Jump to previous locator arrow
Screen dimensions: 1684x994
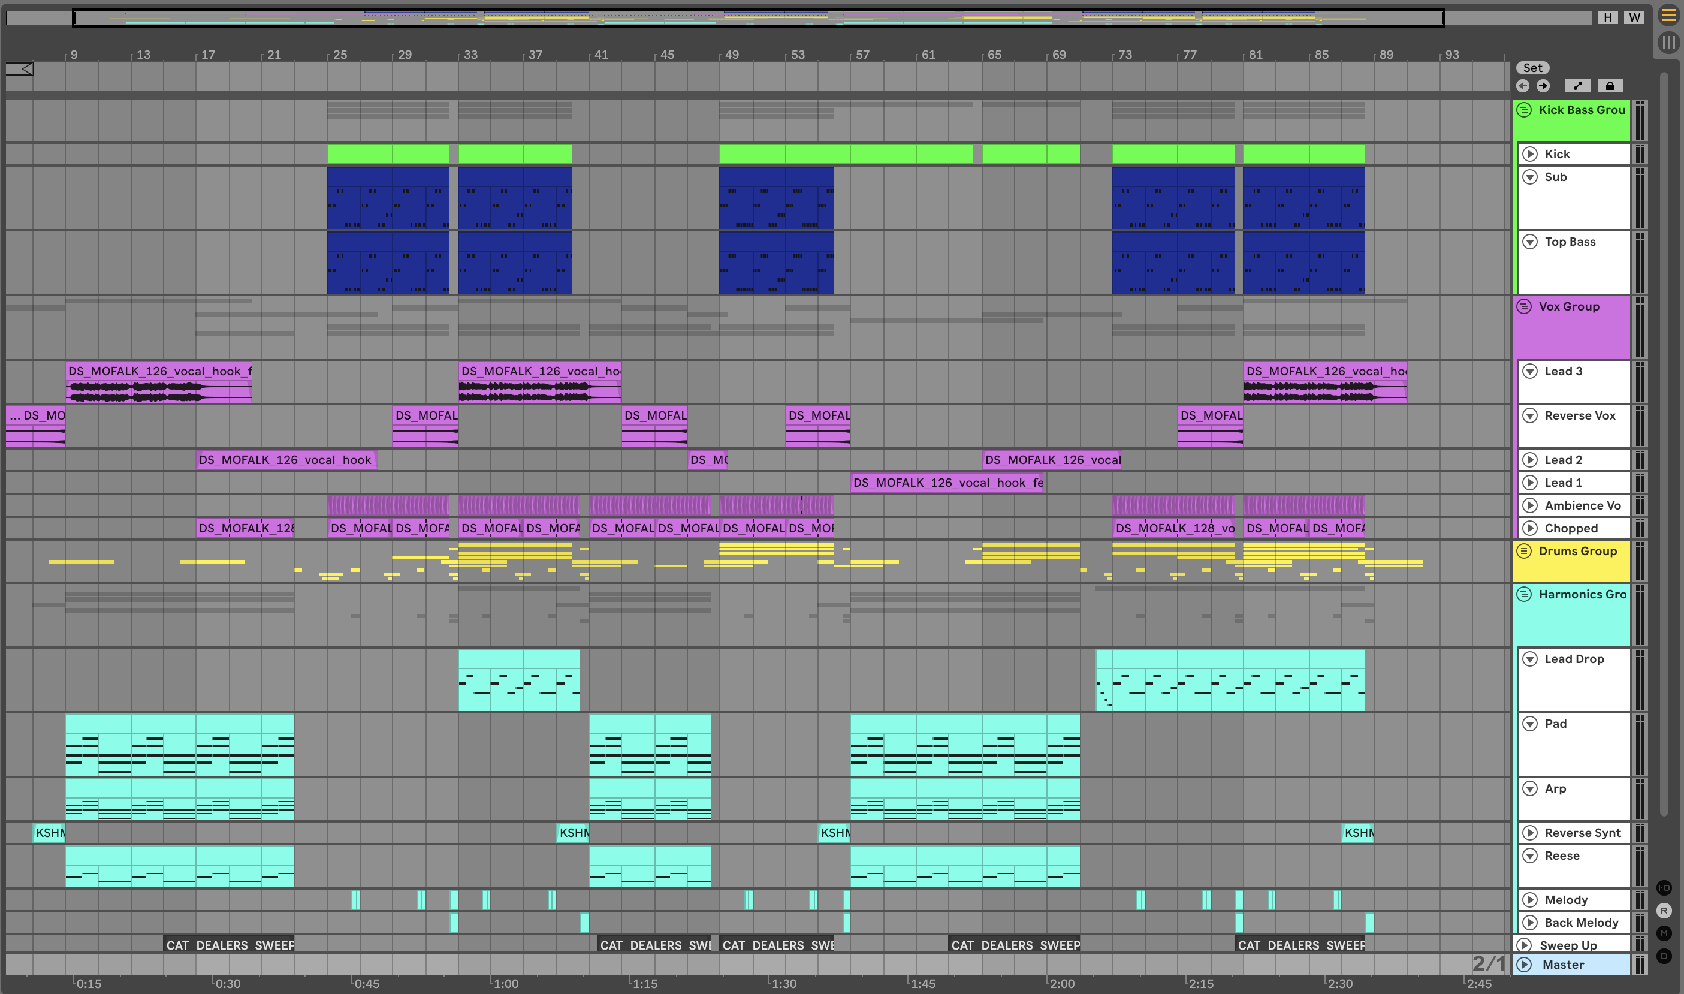point(1523,86)
